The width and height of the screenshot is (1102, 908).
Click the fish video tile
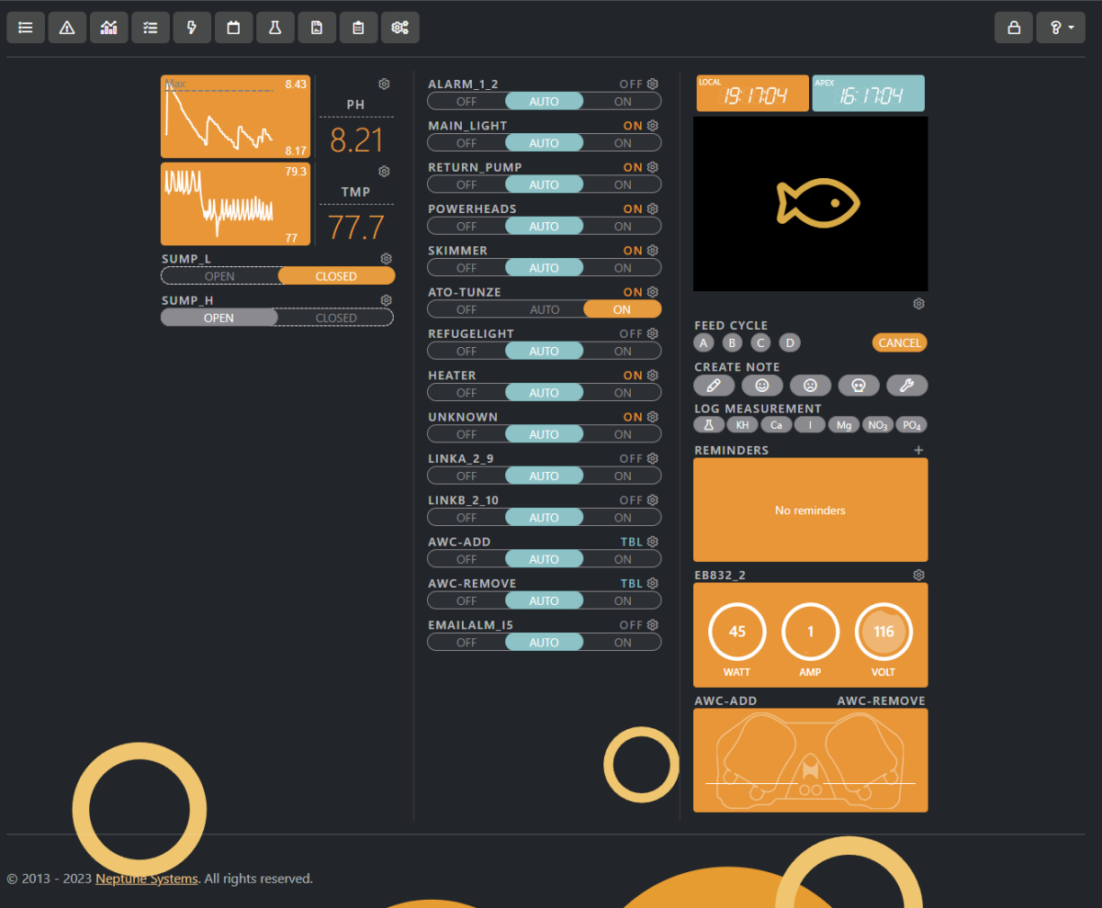coord(811,204)
